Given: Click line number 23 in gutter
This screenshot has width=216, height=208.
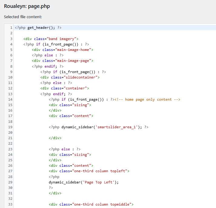Looking at the screenshot, I should pyautogui.click(x=10, y=149).
